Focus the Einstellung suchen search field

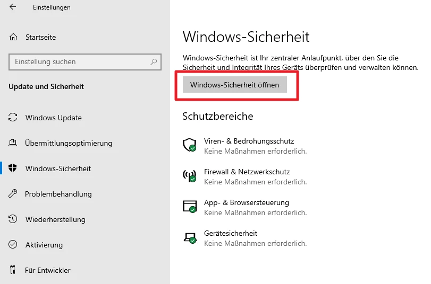tap(80, 62)
